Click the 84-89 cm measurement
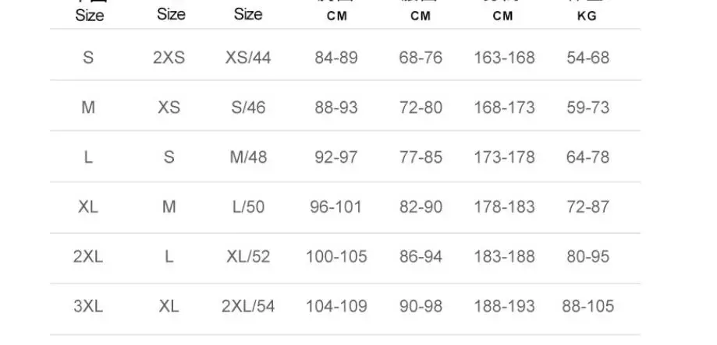Screen dimensions: 717x345 (336, 58)
